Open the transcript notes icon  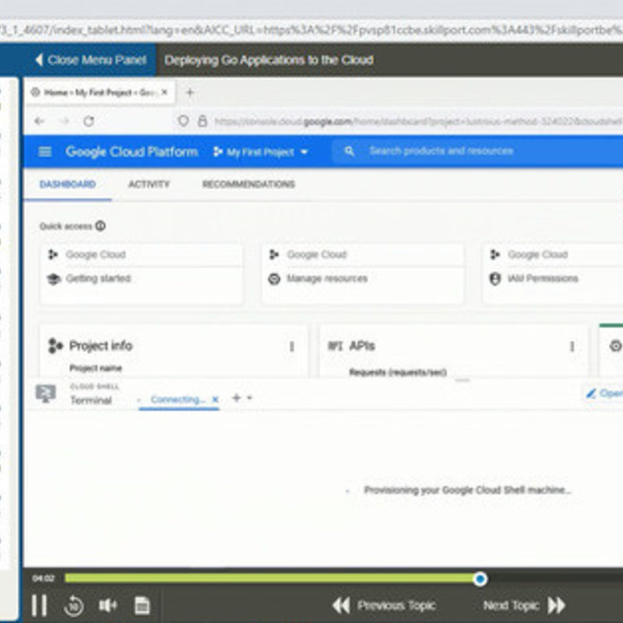click(142, 605)
